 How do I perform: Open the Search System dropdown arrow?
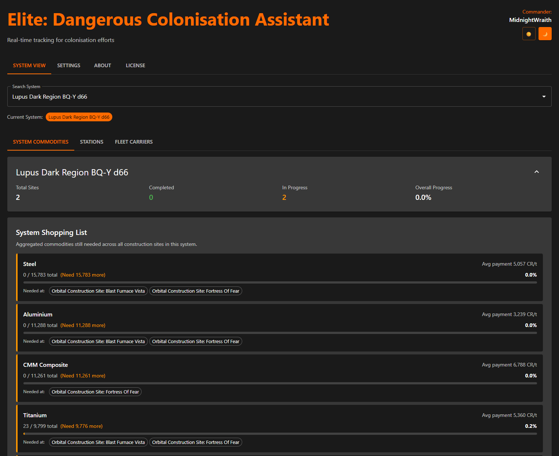tap(544, 96)
